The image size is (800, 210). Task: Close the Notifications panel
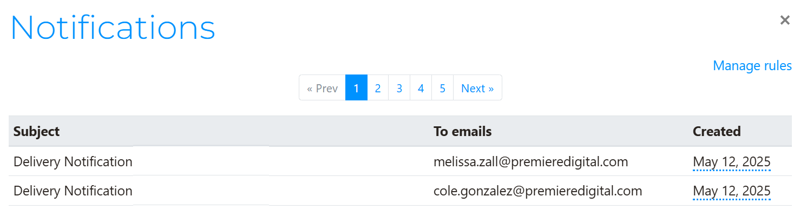[x=784, y=21]
